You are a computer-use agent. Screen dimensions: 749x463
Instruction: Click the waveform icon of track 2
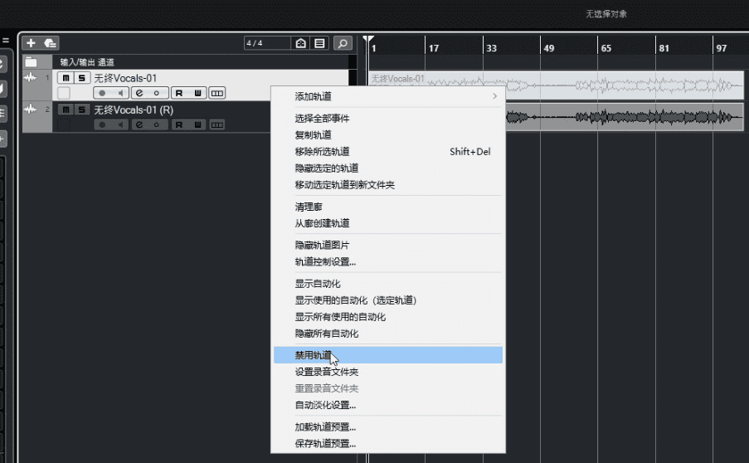(32, 110)
